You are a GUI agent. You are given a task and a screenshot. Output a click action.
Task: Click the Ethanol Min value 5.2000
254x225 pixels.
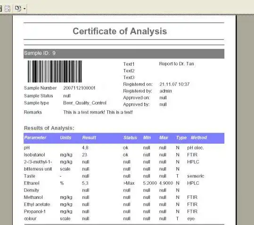(x=150, y=183)
